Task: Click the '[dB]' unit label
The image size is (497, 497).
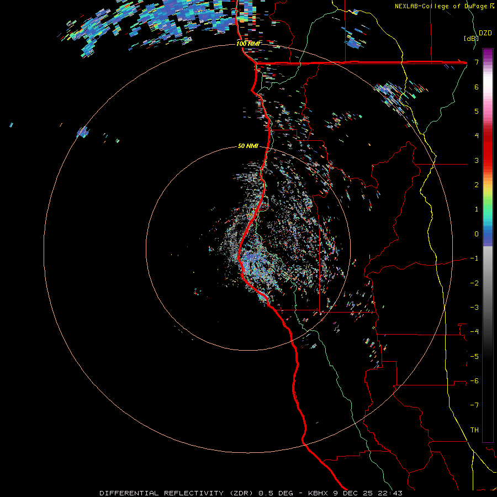Action: point(471,38)
